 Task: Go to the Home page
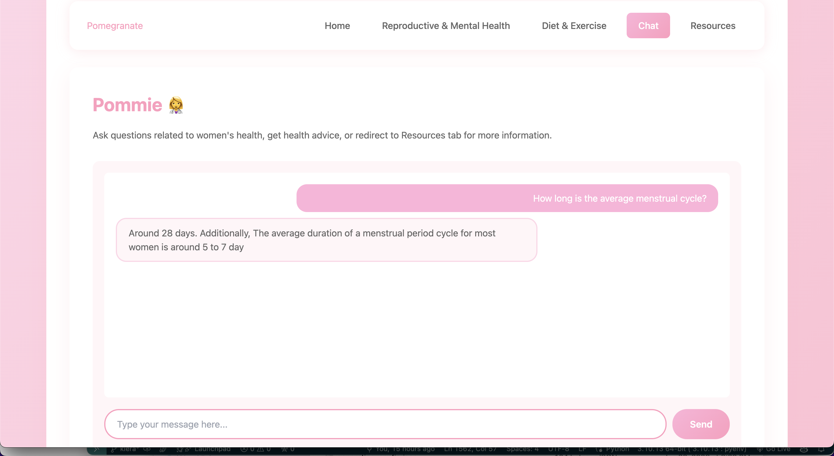(x=337, y=25)
